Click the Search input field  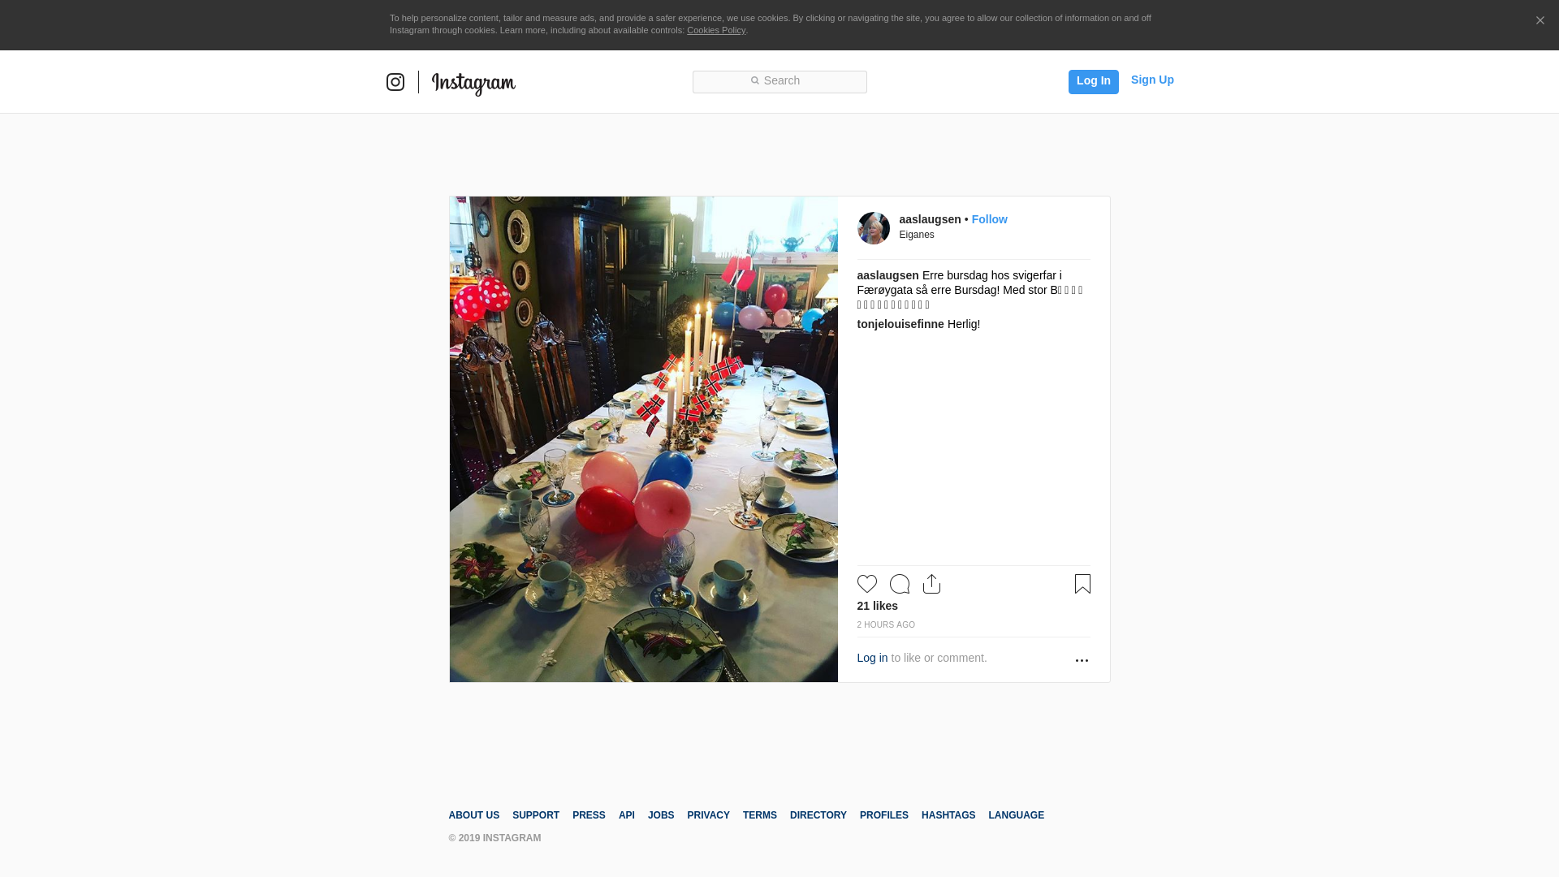point(779,81)
